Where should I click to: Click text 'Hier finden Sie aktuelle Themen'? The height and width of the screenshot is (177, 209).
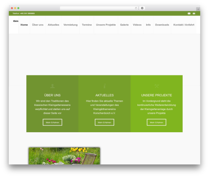104,101
